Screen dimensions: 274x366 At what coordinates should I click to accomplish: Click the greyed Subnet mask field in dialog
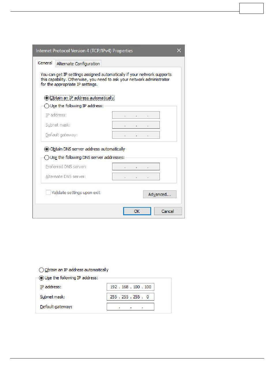(x=136, y=125)
